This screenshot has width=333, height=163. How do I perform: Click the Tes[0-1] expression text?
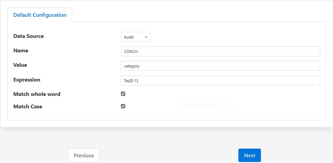131,81
